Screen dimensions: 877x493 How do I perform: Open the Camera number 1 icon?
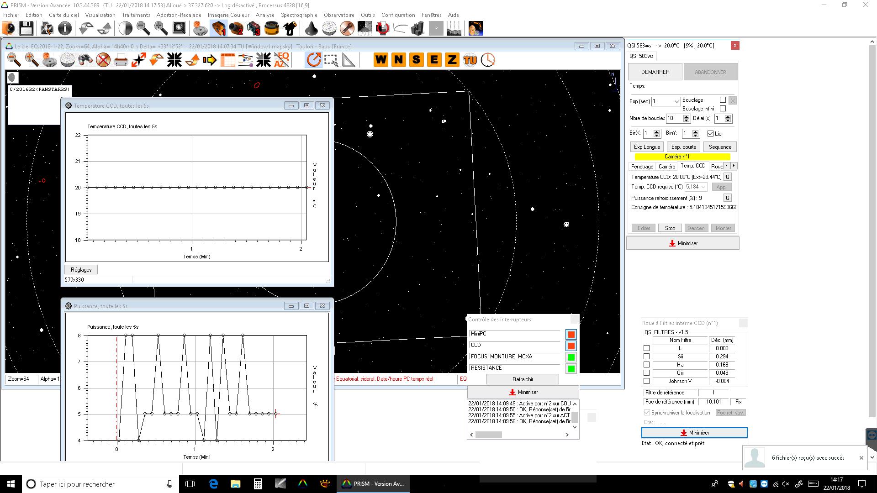(x=218, y=29)
